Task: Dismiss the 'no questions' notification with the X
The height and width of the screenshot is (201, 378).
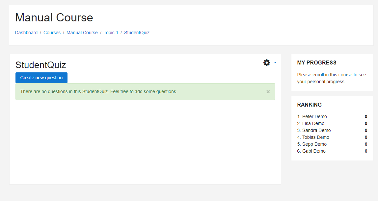Action: 268,91
